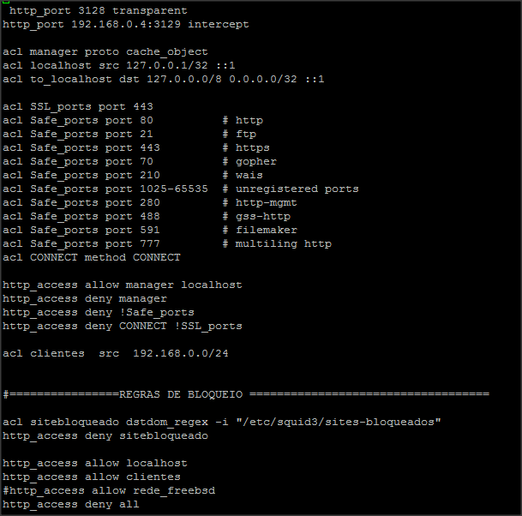Viewport: 522px width, 516px height.
Task: Click the 'acl clientes src 192.168.0.0/24' line
Action: [x=115, y=353]
